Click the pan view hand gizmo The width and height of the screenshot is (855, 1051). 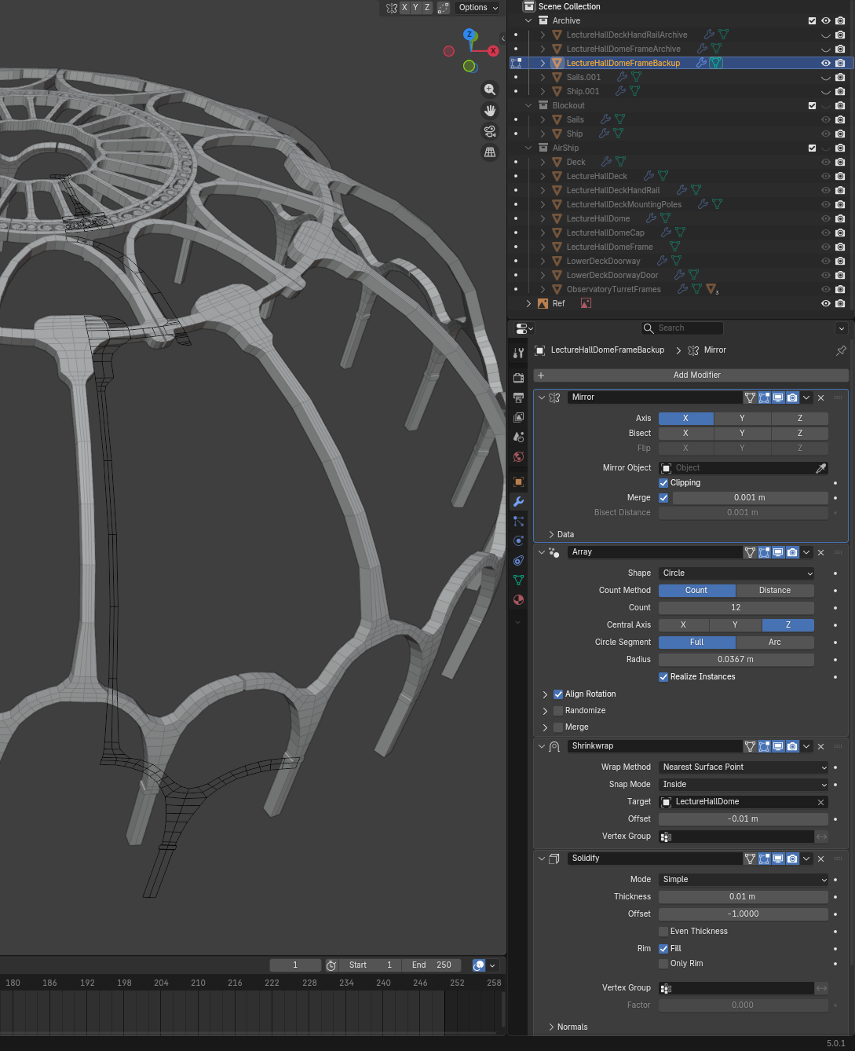point(490,111)
